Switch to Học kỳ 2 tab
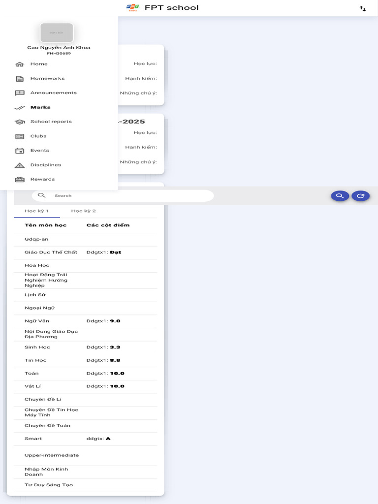 (x=83, y=211)
